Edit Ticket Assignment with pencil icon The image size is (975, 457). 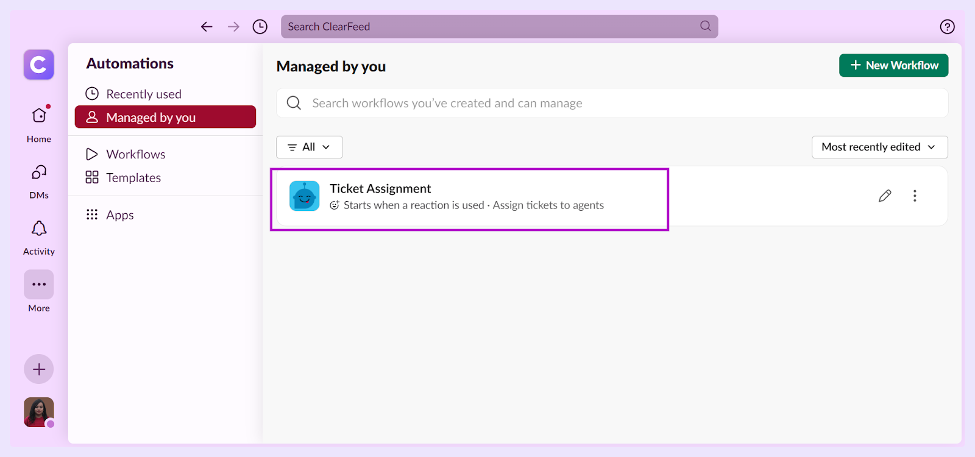(x=885, y=196)
